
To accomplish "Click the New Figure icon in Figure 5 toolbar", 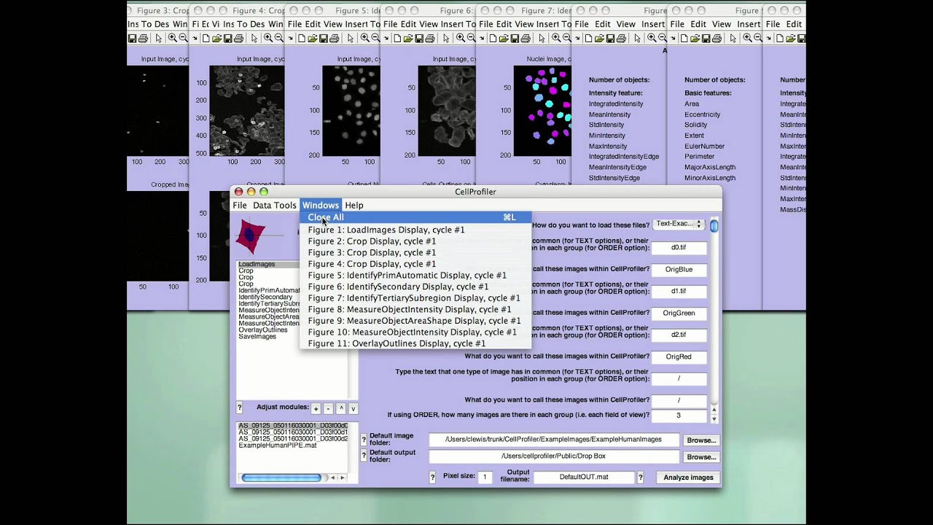I will [302, 38].
